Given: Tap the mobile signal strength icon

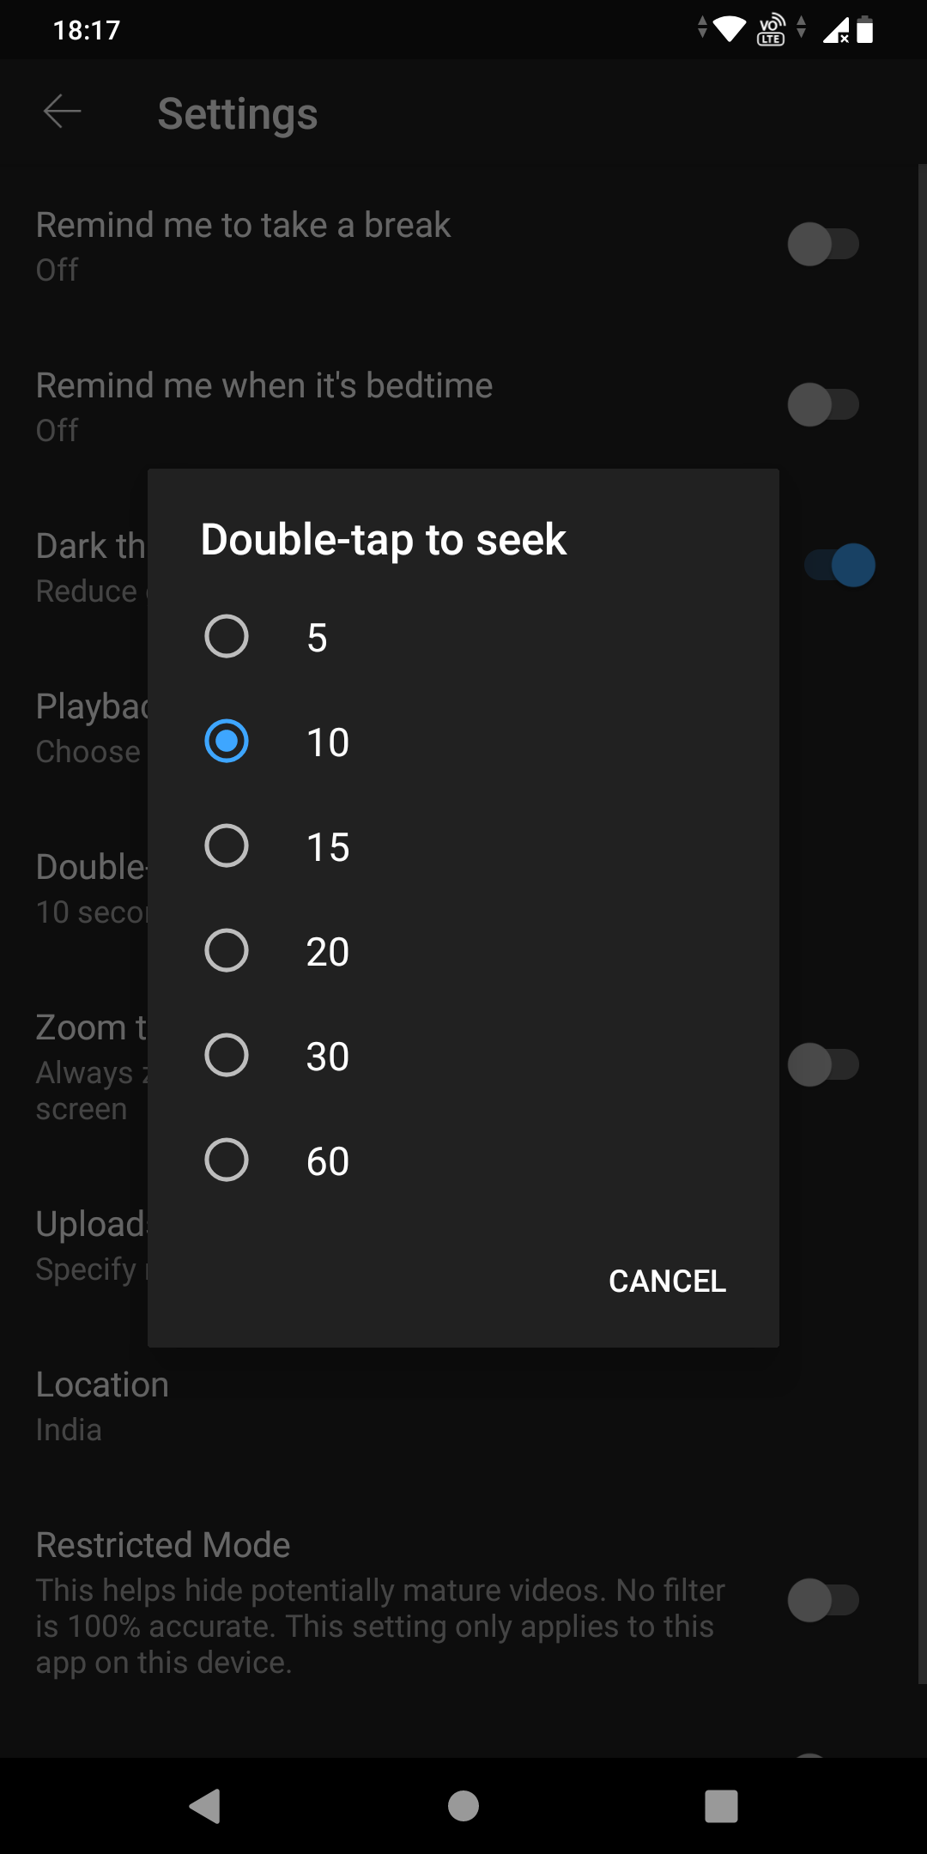Looking at the screenshot, I should pyautogui.click(x=835, y=31).
